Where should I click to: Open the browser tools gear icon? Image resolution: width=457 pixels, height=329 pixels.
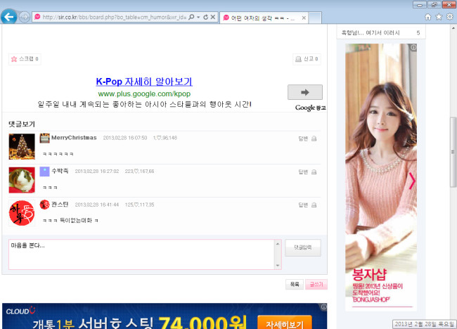point(449,16)
